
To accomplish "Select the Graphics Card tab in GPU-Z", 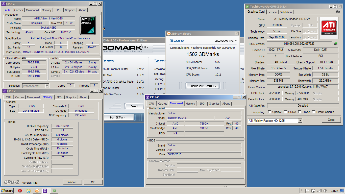I will click(256, 12).
